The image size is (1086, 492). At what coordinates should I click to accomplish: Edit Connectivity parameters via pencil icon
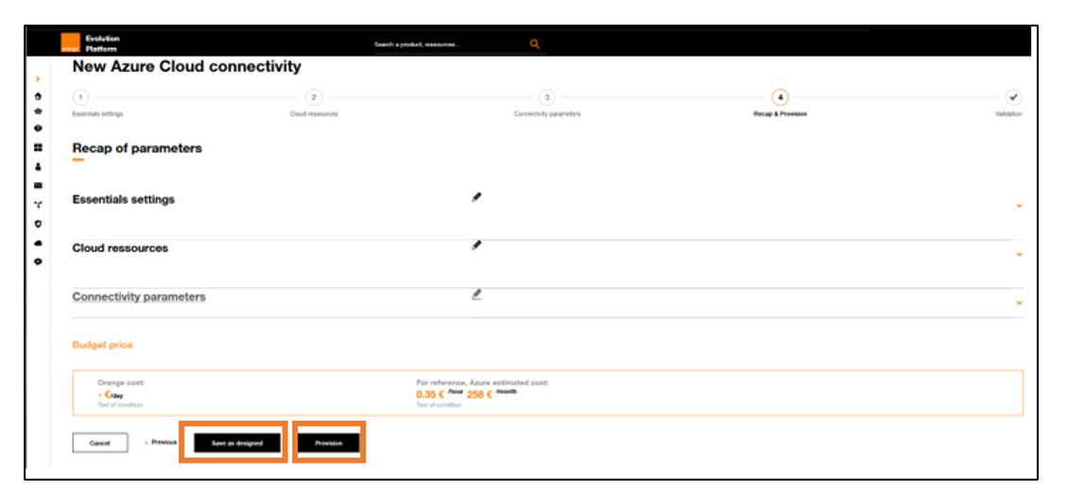coord(476,294)
